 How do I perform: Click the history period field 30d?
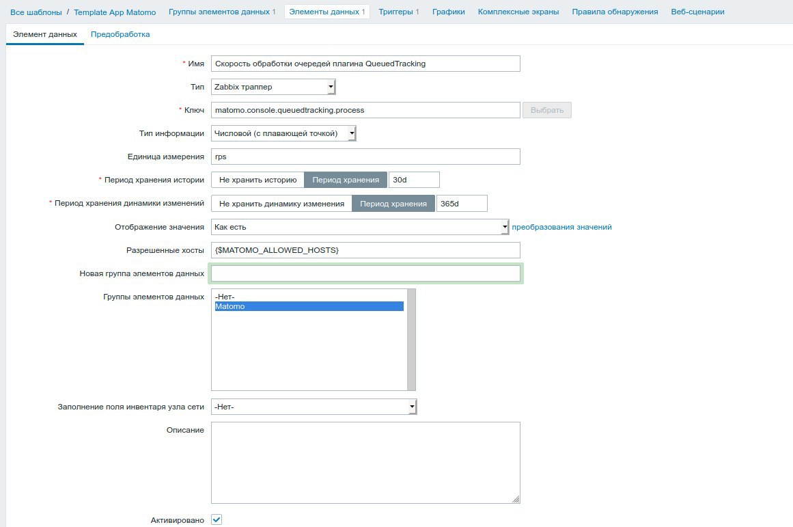tap(414, 180)
